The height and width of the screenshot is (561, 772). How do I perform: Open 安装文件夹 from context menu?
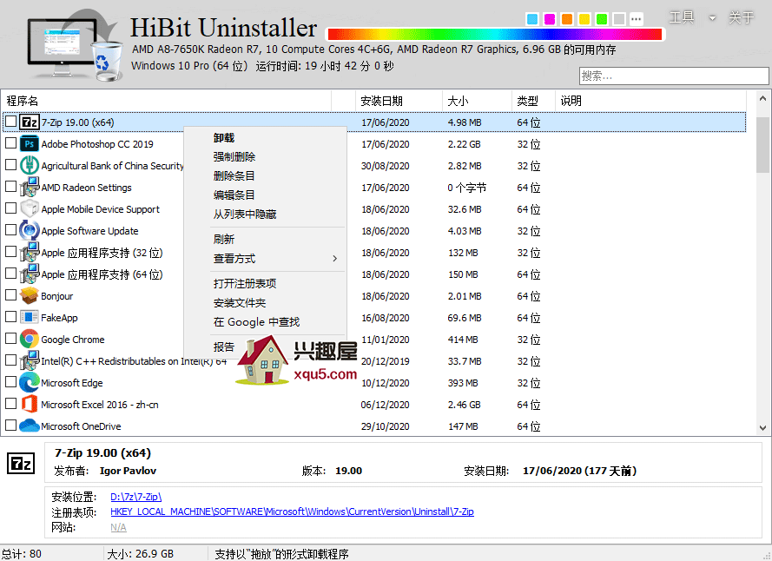point(265,303)
